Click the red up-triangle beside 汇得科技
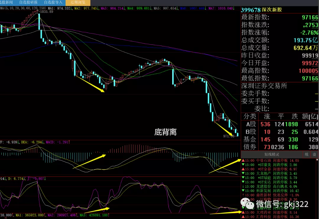Viewport: 319px width, 219px height. (x=243, y=217)
